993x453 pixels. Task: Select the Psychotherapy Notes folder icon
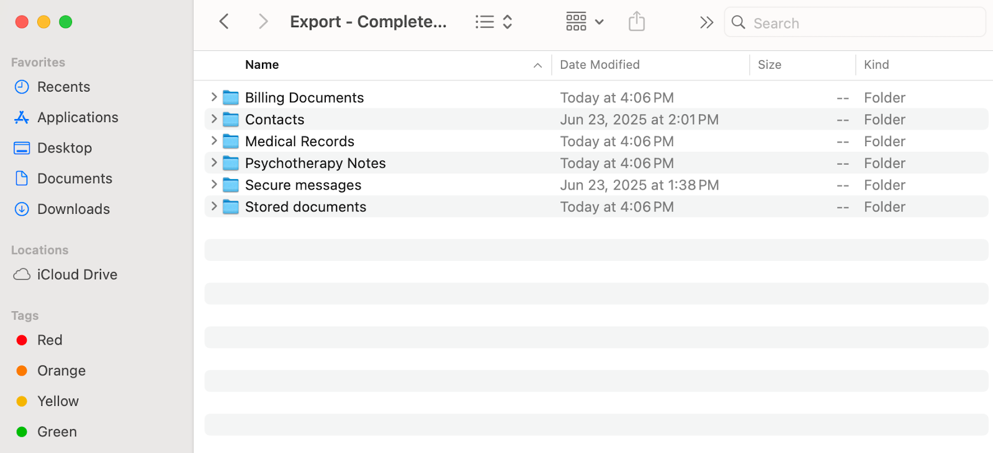click(x=231, y=163)
